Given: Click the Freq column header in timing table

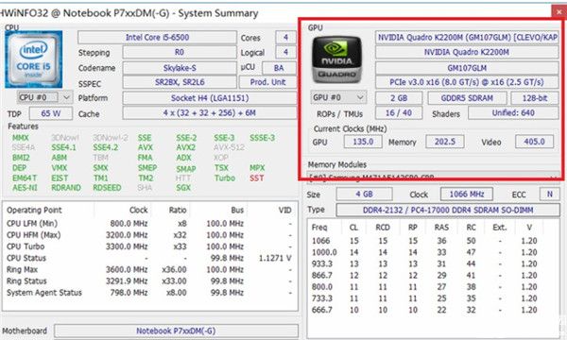Looking at the screenshot, I should click(319, 228).
